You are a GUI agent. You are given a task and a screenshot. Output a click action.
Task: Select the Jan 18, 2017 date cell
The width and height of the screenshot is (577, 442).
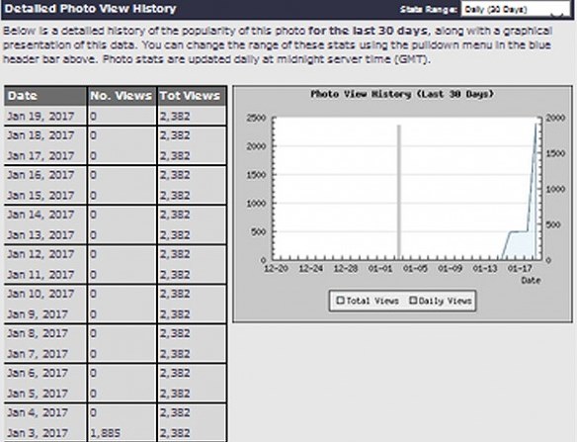pos(45,135)
